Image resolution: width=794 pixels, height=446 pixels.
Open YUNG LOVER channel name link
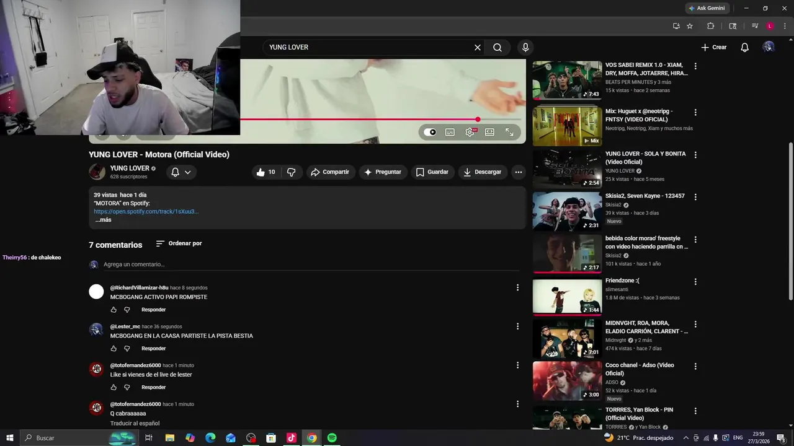[x=130, y=168]
